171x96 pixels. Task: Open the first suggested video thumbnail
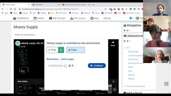27,89
